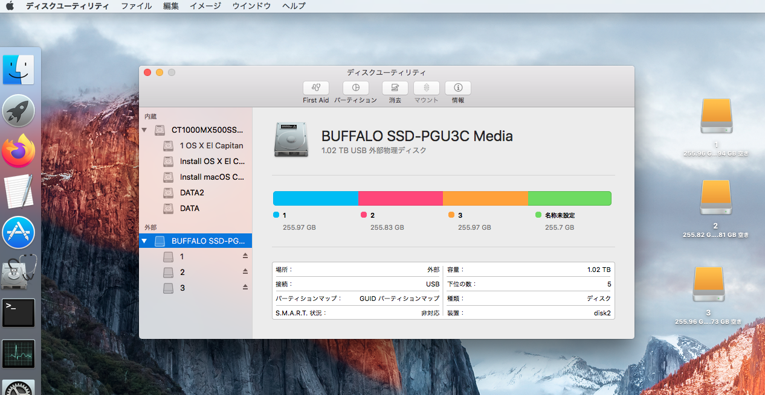This screenshot has height=395, width=765.
Task: Open Launchpad rocket icon in Dock
Action: (x=19, y=111)
